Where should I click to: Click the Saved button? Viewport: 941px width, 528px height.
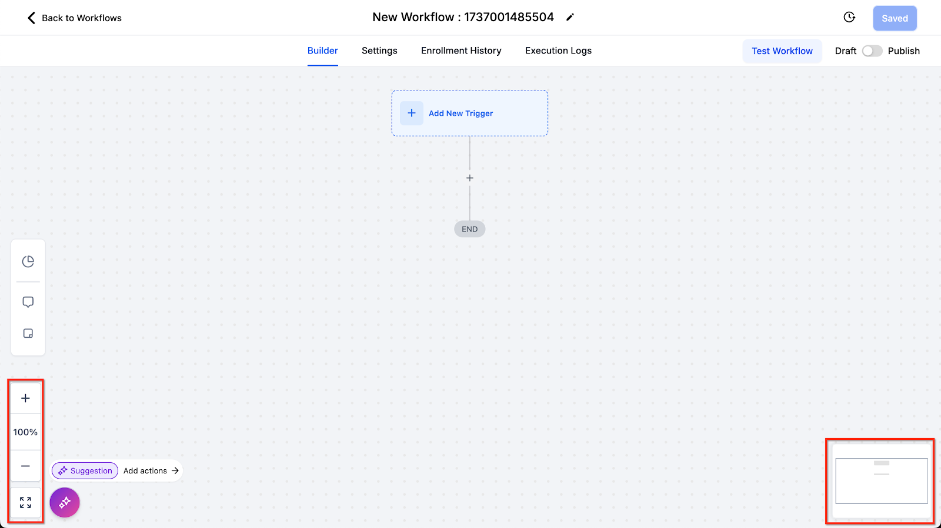pos(895,18)
